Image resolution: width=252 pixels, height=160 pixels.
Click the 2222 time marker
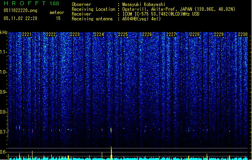pyautogui.click(x=51, y=34)
